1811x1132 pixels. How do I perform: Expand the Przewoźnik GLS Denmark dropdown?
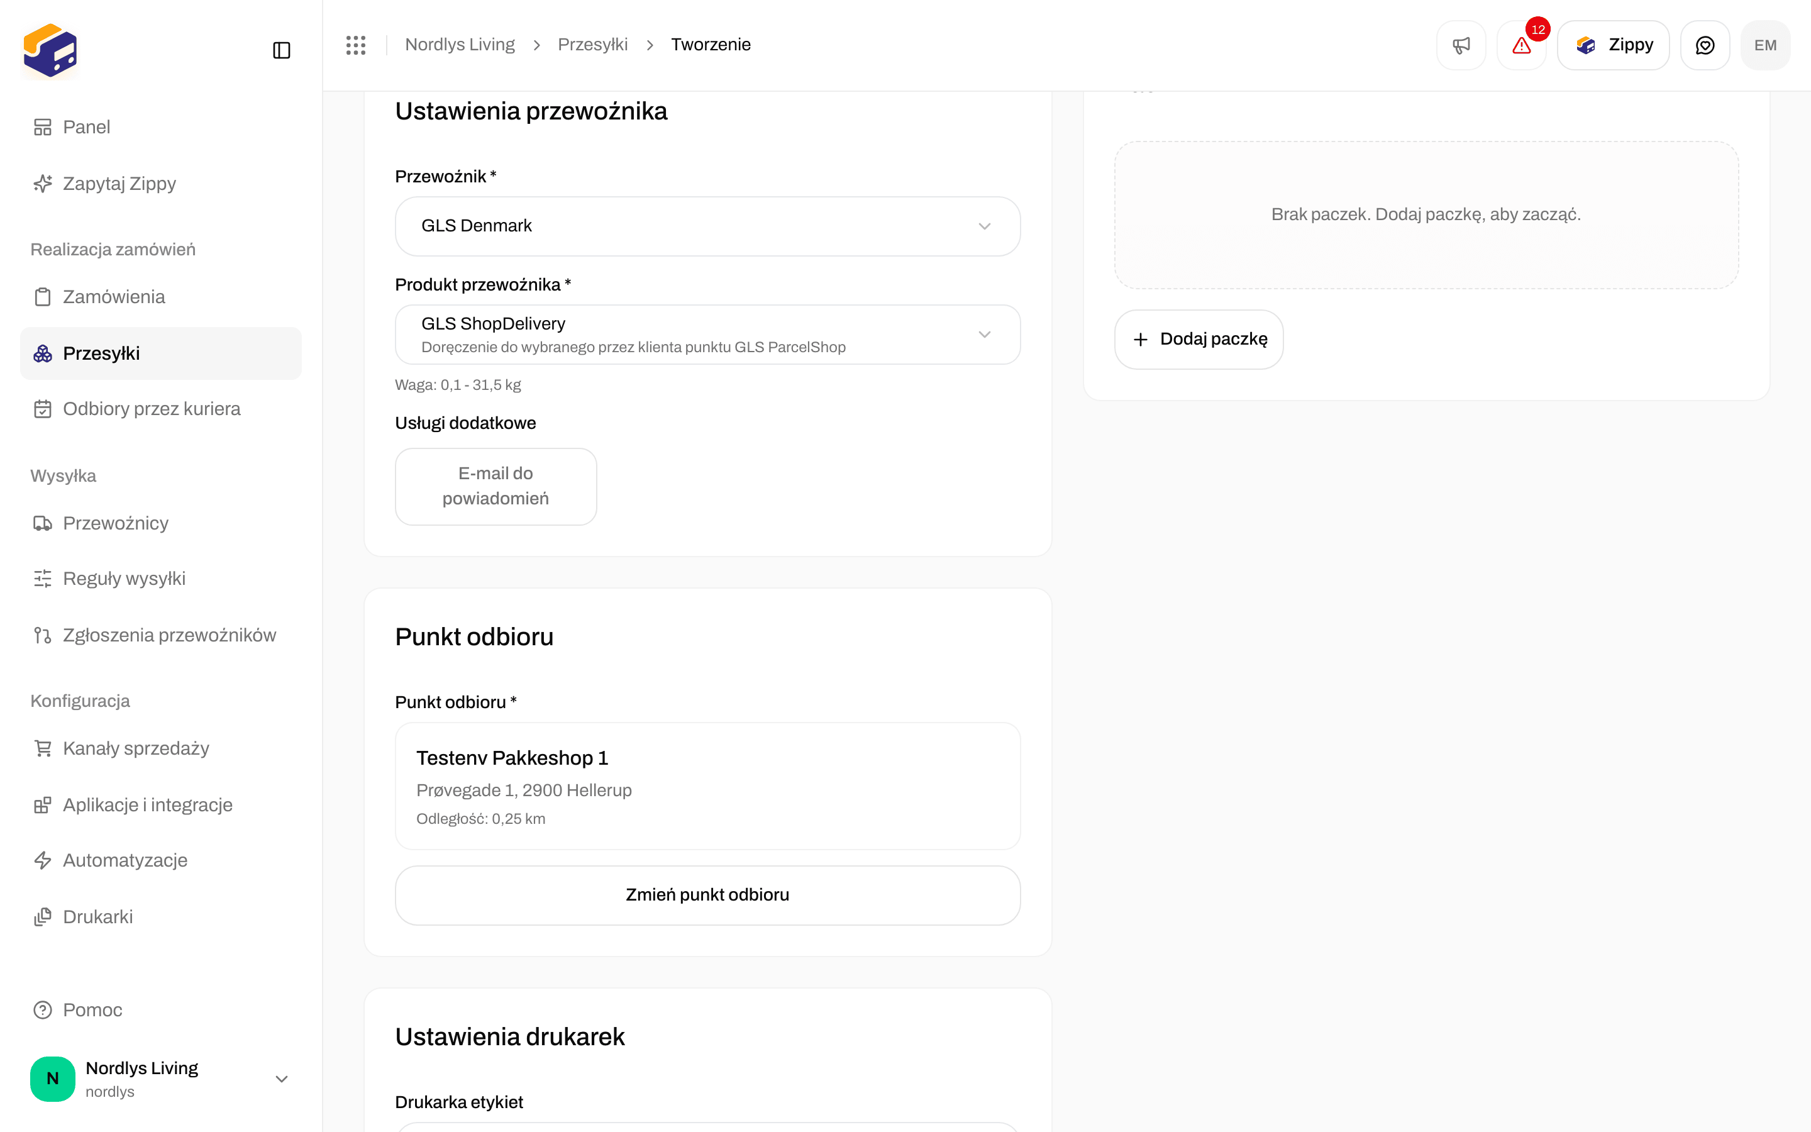[707, 226]
